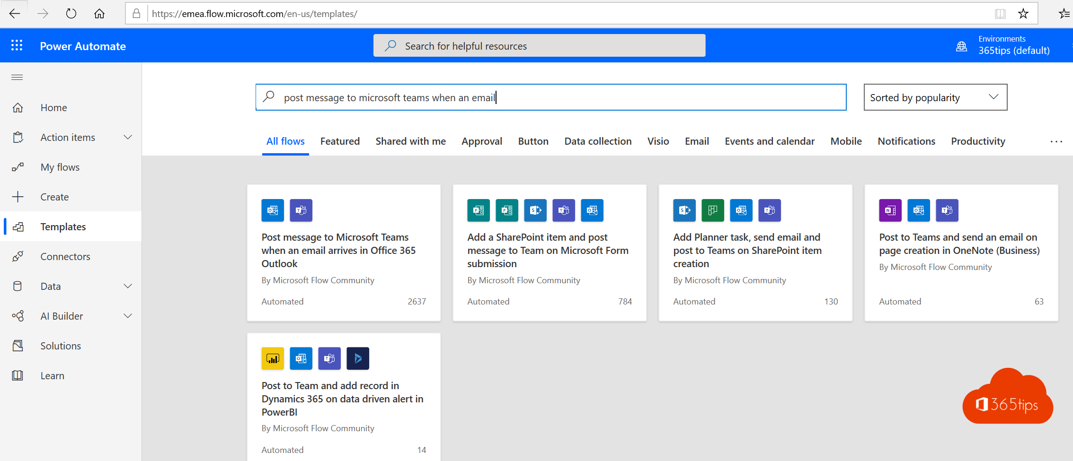Screen dimensions: 1073x461
Task: Go to My flows in sidebar
Action: tap(71, 167)
